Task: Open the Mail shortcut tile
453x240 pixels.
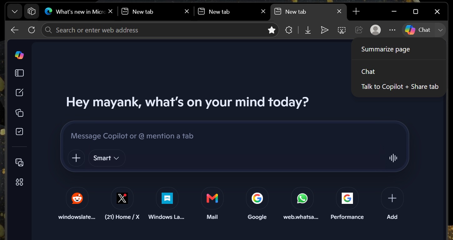Action: pyautogui.click(x=212, y=204)
